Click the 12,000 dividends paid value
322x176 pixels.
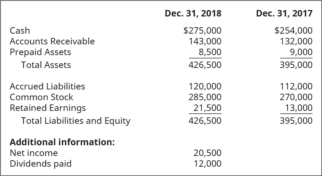[207, 164]
